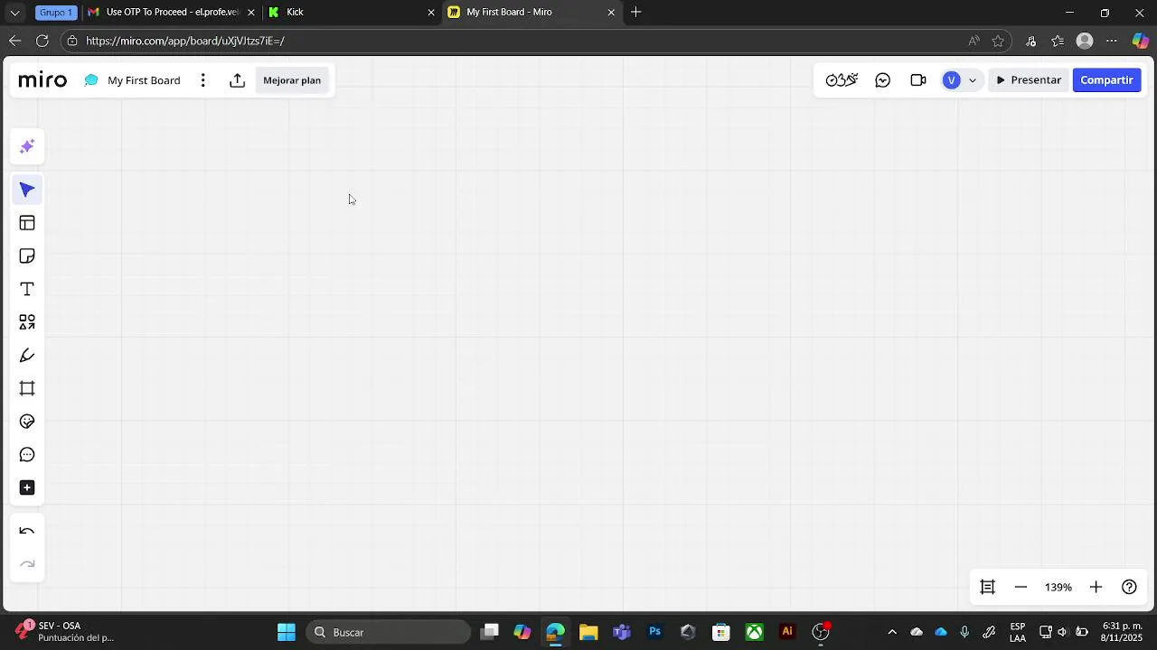This screenshot has width=1157, height=650.
Task: Add page to favorites star
Action: (x=998, y=41)
